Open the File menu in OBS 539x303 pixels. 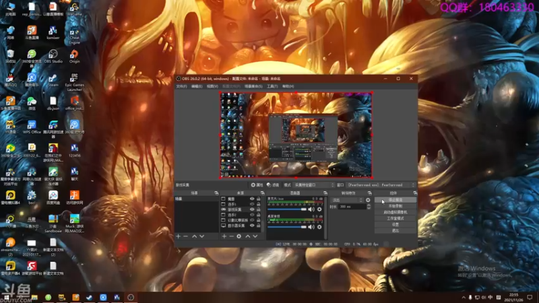coord(181,86)
